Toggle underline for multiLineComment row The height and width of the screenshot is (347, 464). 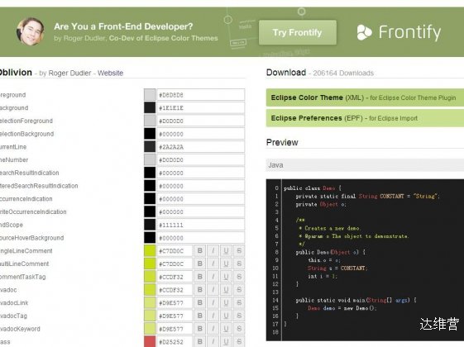tap(226, 264)
